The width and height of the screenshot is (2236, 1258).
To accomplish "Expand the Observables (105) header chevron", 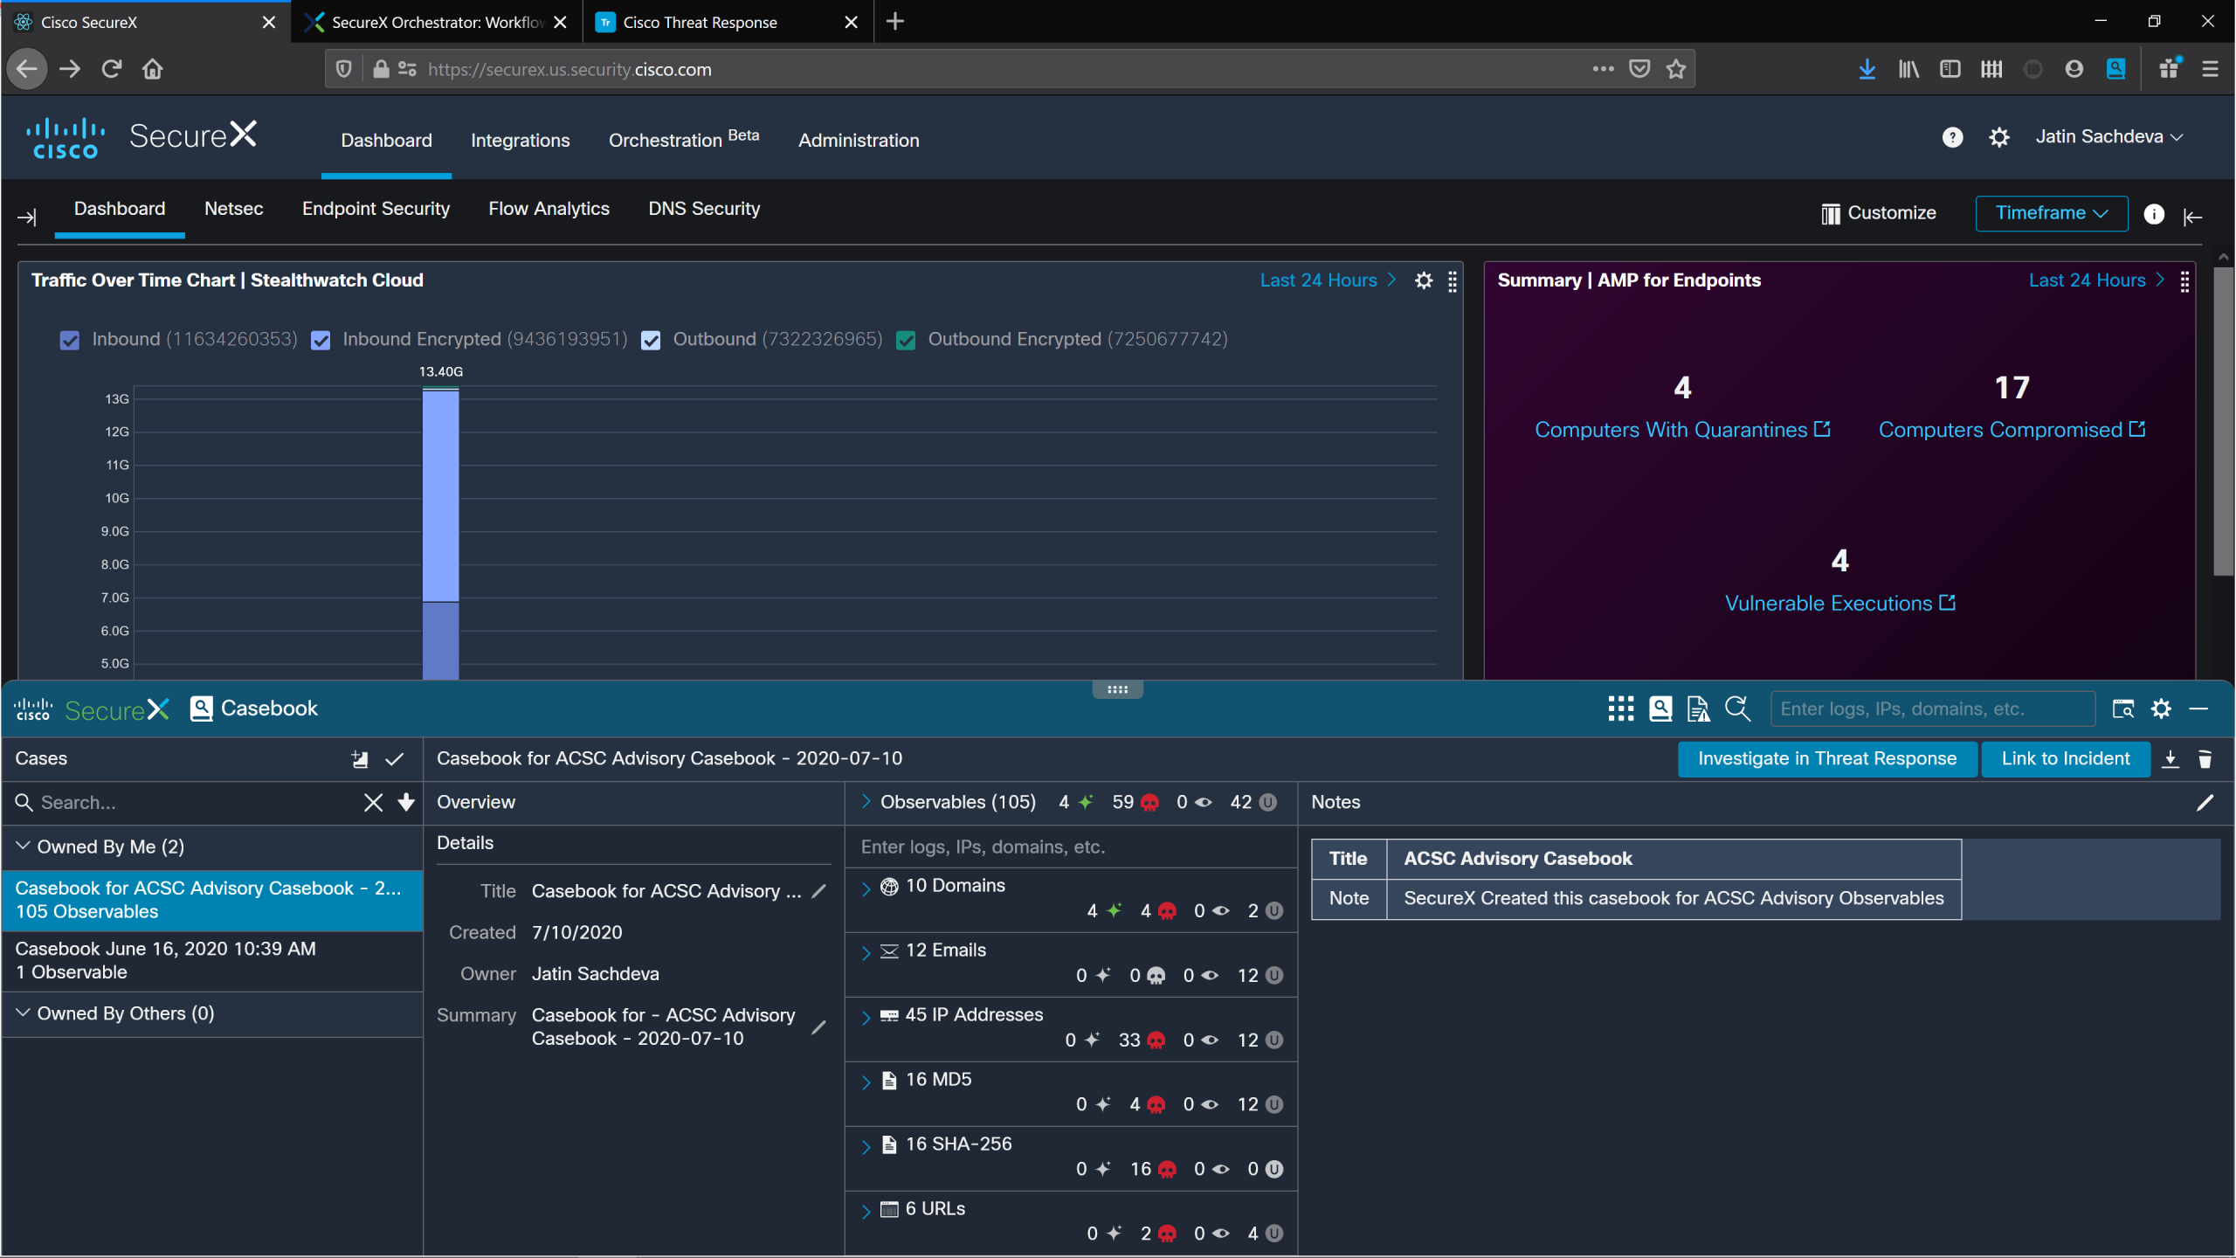I will (866, 801).
